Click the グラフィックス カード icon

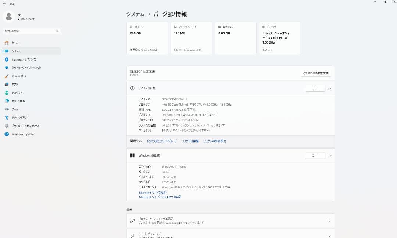point(175,27)
